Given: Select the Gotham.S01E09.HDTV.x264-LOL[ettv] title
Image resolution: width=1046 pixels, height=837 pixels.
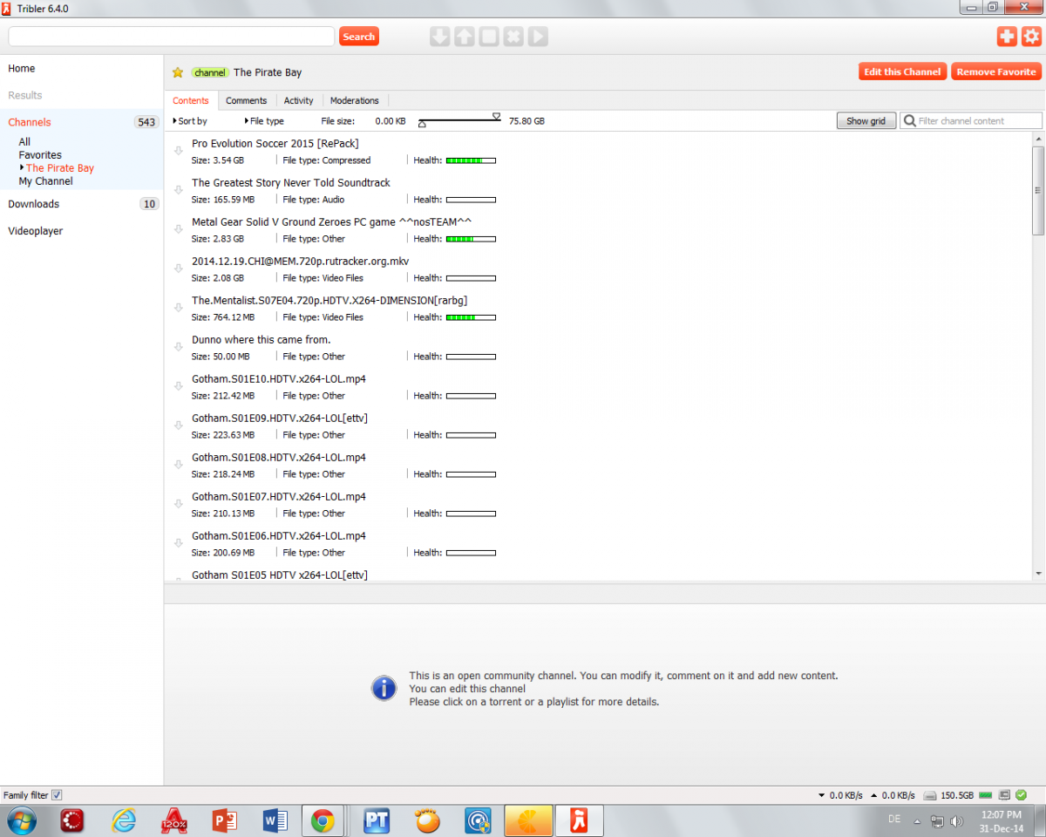Looking at the screenshot, I should (x=280, y=418).
